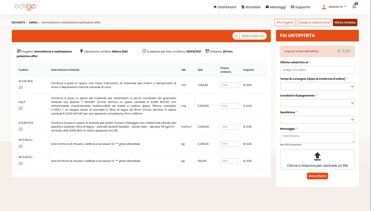Click Rifiuta richiesta button
Image resolution: width=371 pixels, height=211 pixels.
pos(345,22)
